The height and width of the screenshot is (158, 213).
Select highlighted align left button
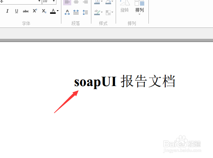[x=67, y=2]
